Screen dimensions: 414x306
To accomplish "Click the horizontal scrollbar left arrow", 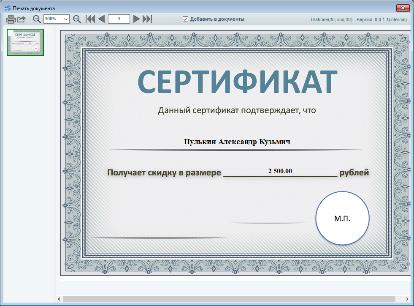I will click(x=59, y=299).
